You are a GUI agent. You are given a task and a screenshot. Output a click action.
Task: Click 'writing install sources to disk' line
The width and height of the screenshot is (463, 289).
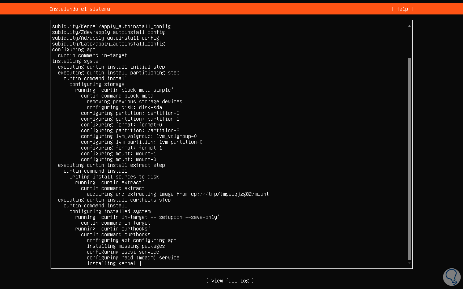114,177
